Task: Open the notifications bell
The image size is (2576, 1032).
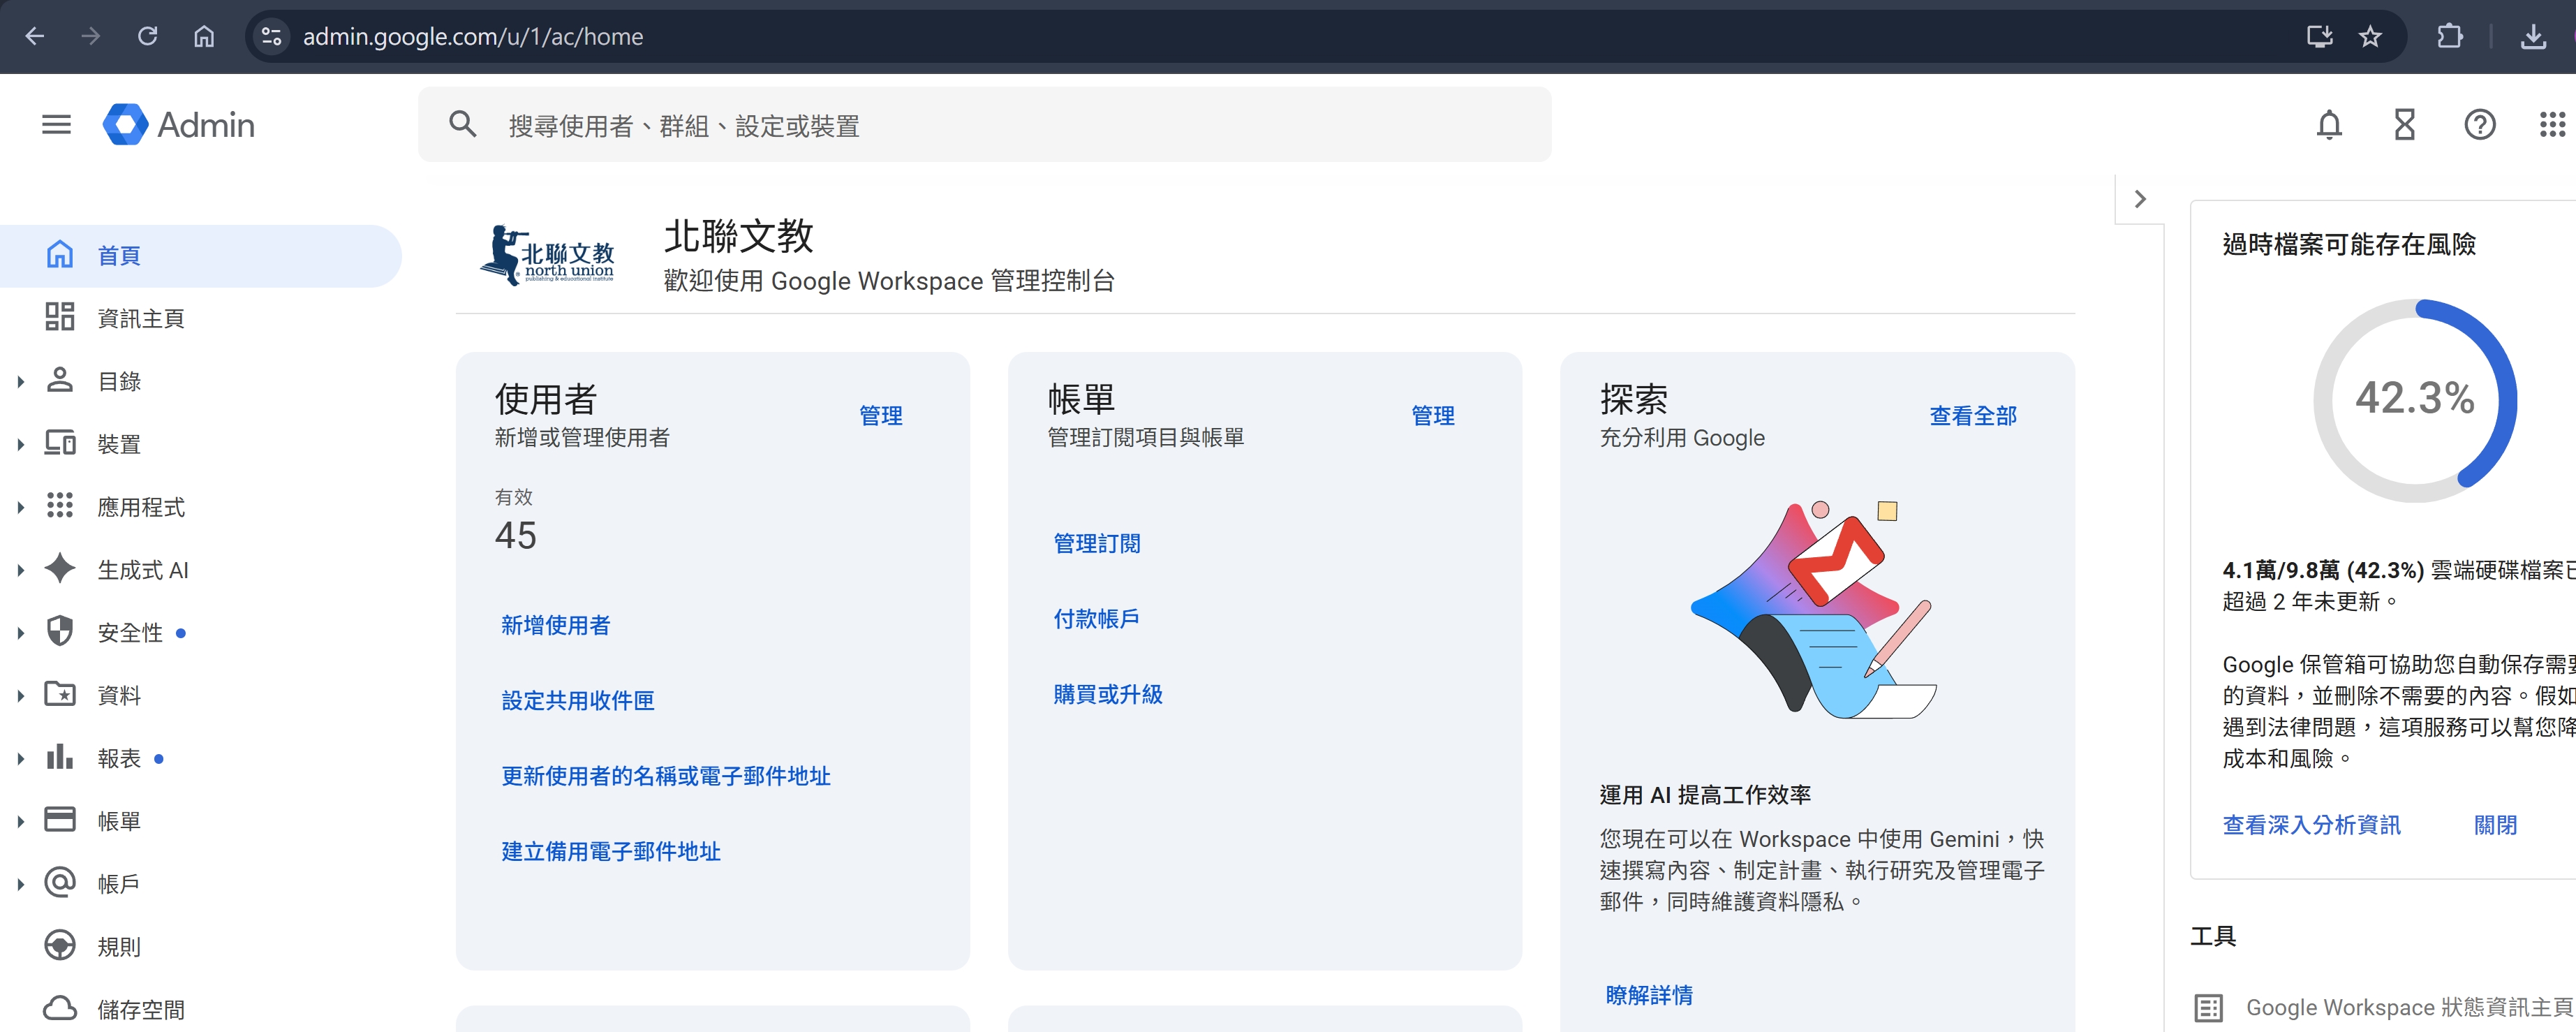Action: pos(2329,125)
